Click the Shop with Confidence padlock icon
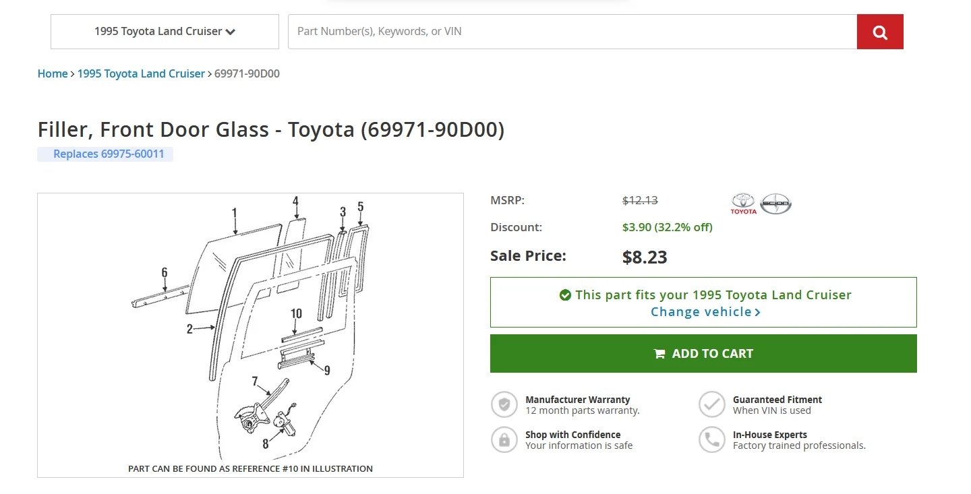971x494 pixels. pyautogui.click(x=504, y=439)
